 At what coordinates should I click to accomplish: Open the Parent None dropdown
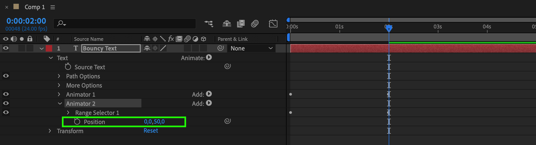pos(251,48)
